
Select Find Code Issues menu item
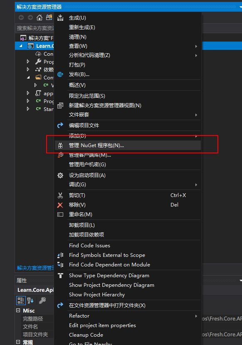[128, 246]
